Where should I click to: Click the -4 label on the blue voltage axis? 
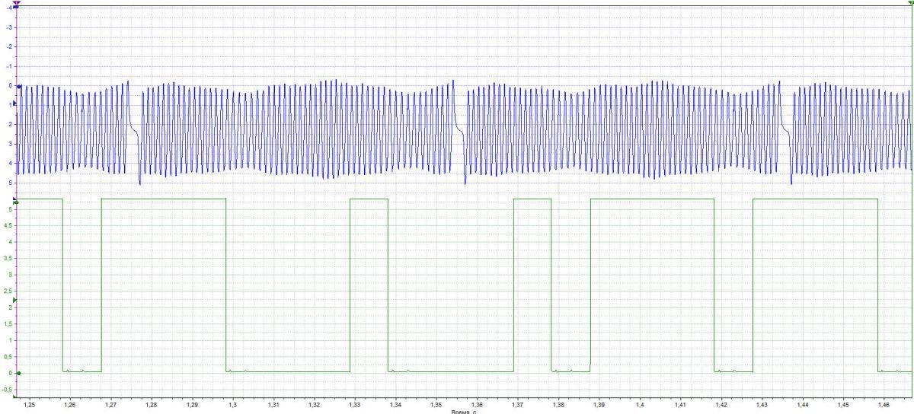click(x=9, y=8)
